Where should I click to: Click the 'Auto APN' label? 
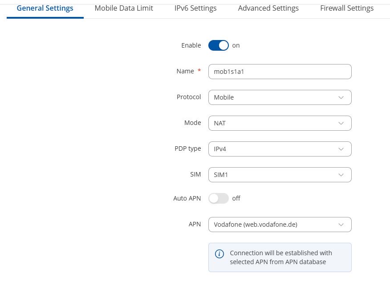pos(187,198)
